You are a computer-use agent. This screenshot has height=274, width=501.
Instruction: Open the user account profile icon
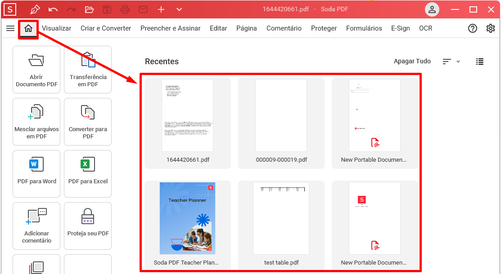click(432, 9)
